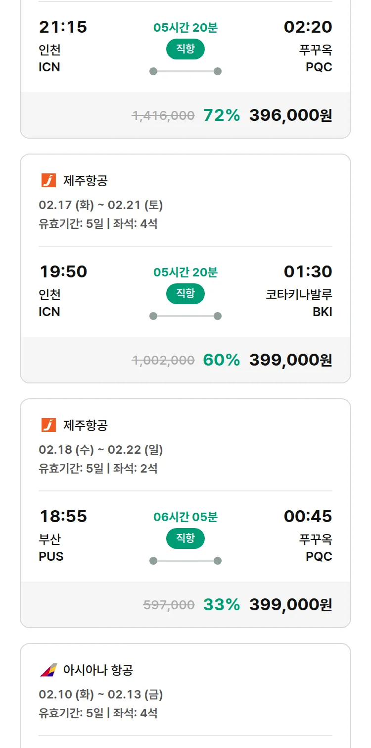
Task: Select the 396,000원 discounted price
Action: (290, 115)
